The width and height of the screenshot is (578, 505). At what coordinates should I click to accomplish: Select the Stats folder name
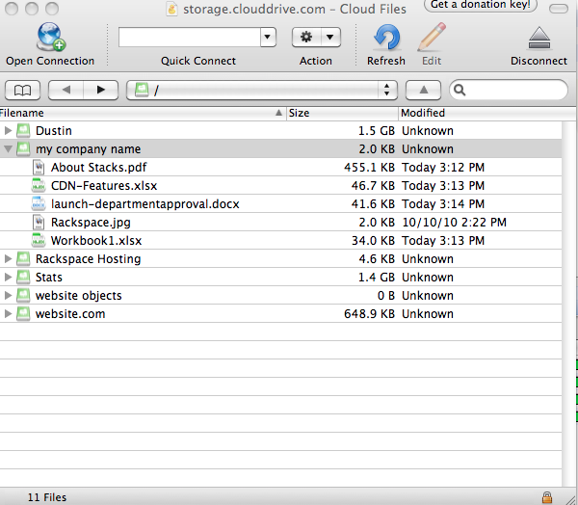[49, 278]
